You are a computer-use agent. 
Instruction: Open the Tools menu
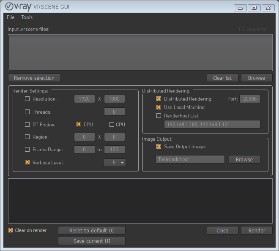tap(27, 17)
